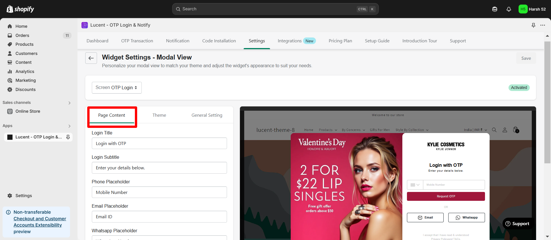Open Products in sidebar
Screen dimensions: 551x240
tap(24, 44)
